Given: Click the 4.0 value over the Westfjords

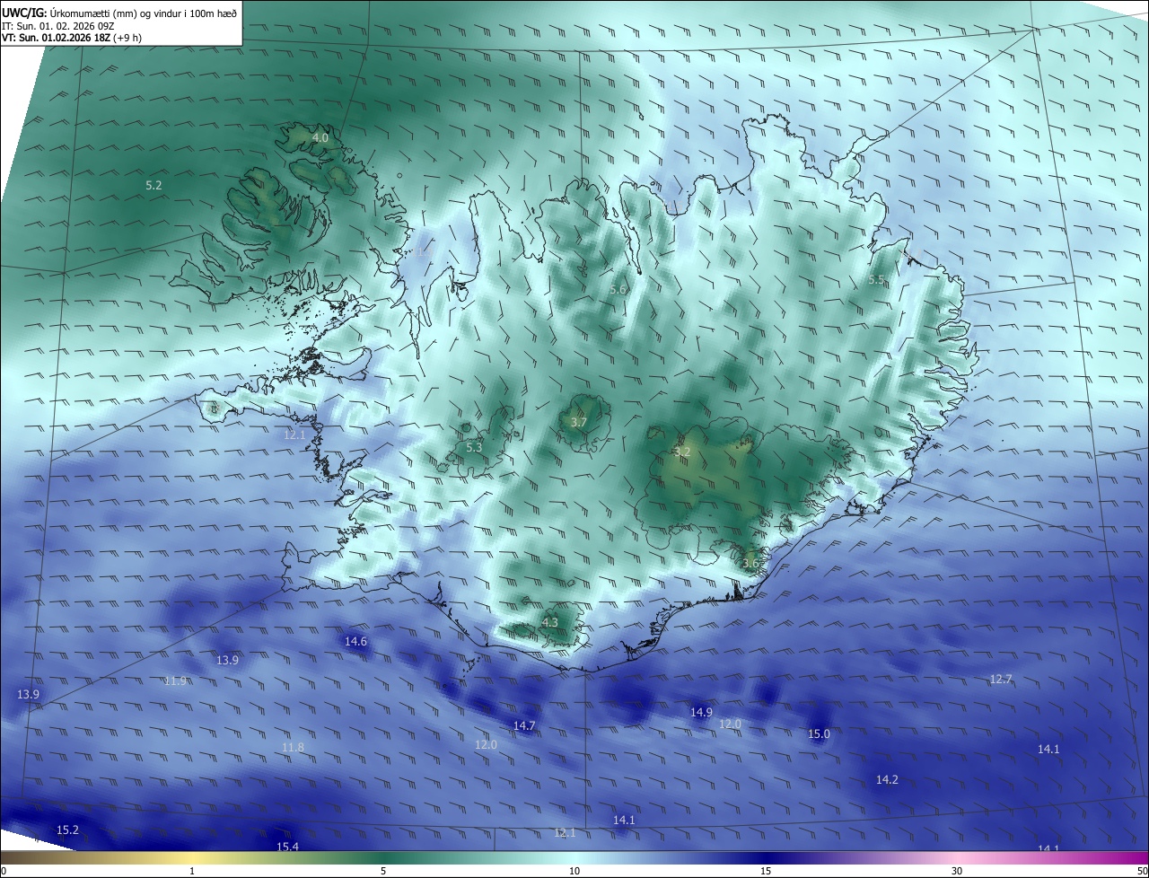Looking at the screenshot, I should click(x=320, y=138).
